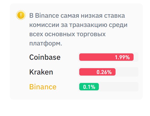
Task: Click the gray track right of Binance bar
Action: [118, 87]
